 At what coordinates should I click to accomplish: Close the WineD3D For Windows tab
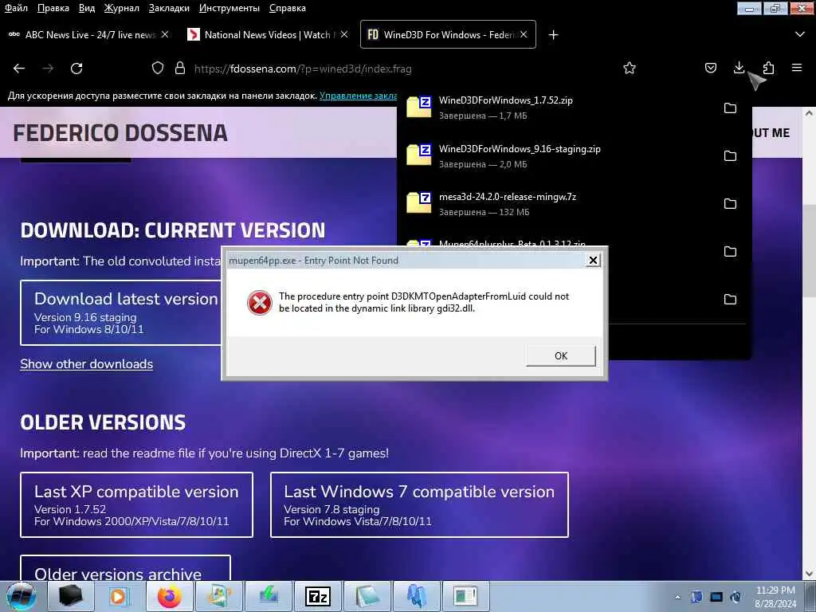pyautogui.click(x=524, y=34)
